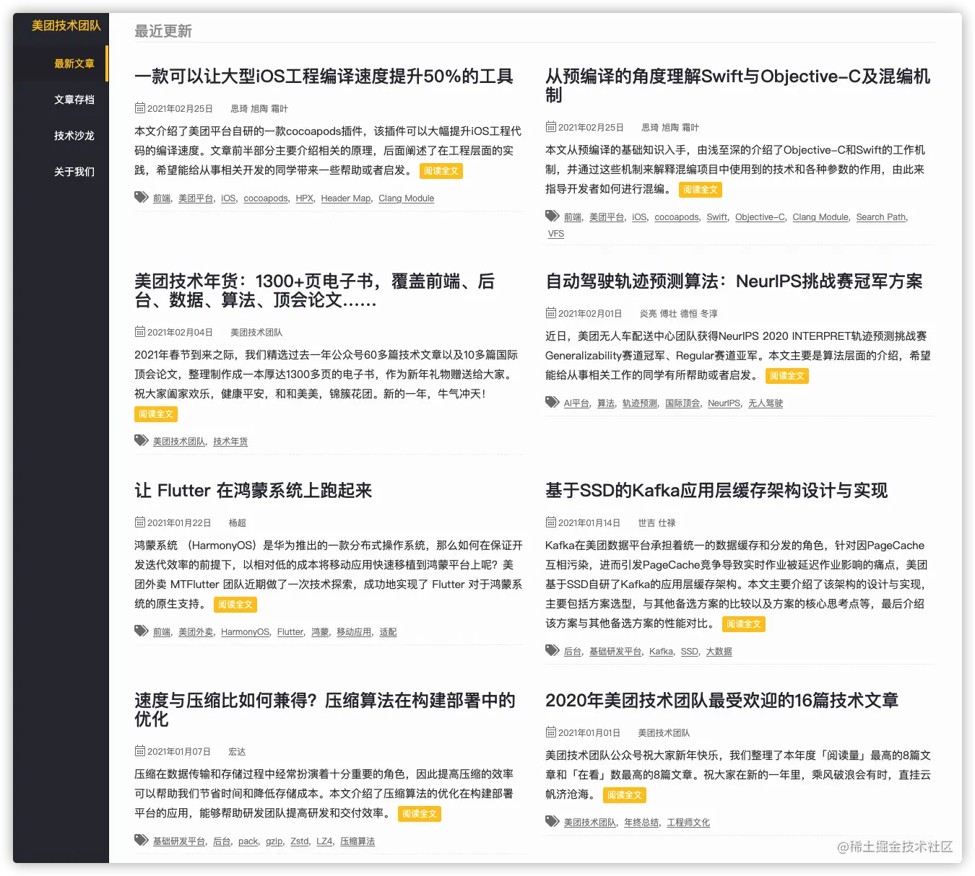The image size is (975, 876).
Task: Click the tag icon before the Kafka tag row
Action: (552, 650)
